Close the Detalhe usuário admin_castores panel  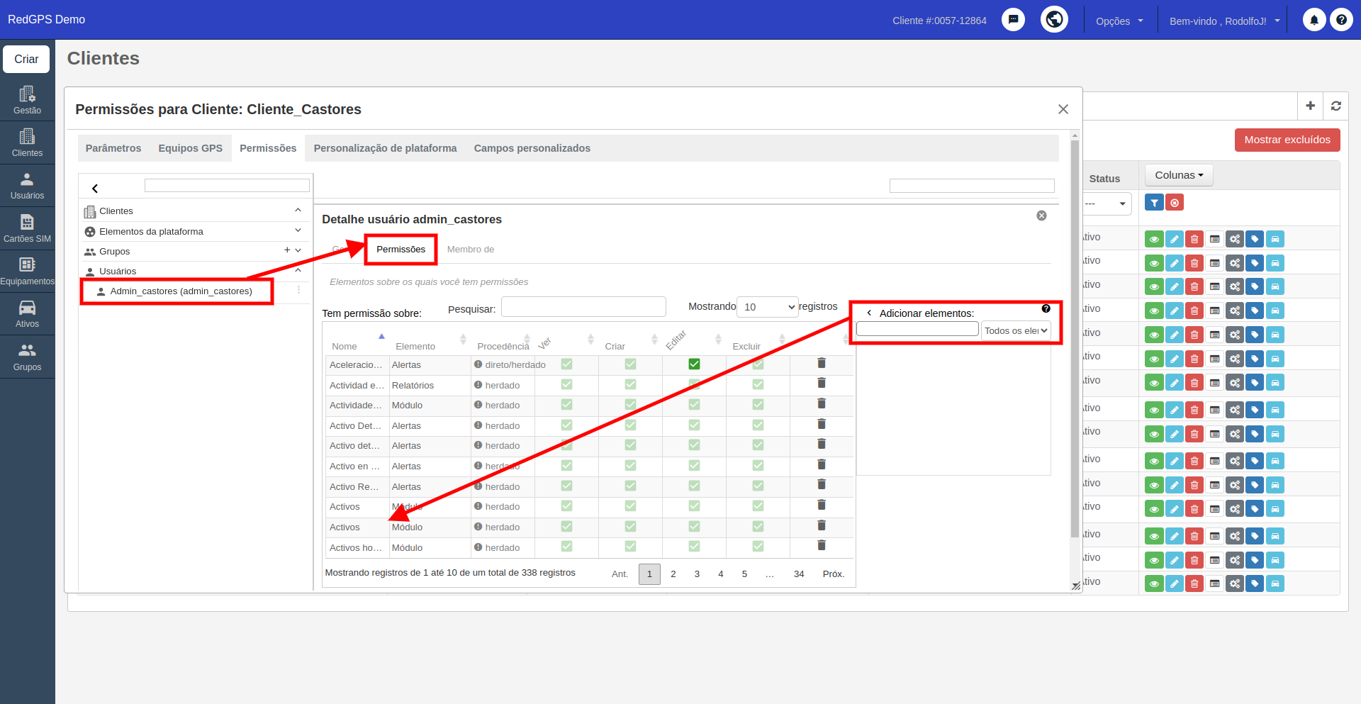click(1041, 216)
